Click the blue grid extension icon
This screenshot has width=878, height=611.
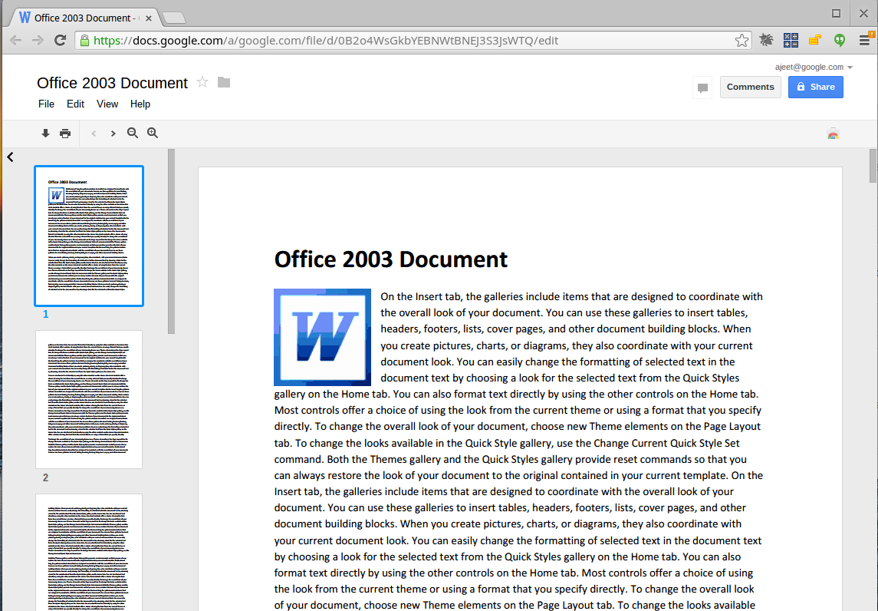791,40
